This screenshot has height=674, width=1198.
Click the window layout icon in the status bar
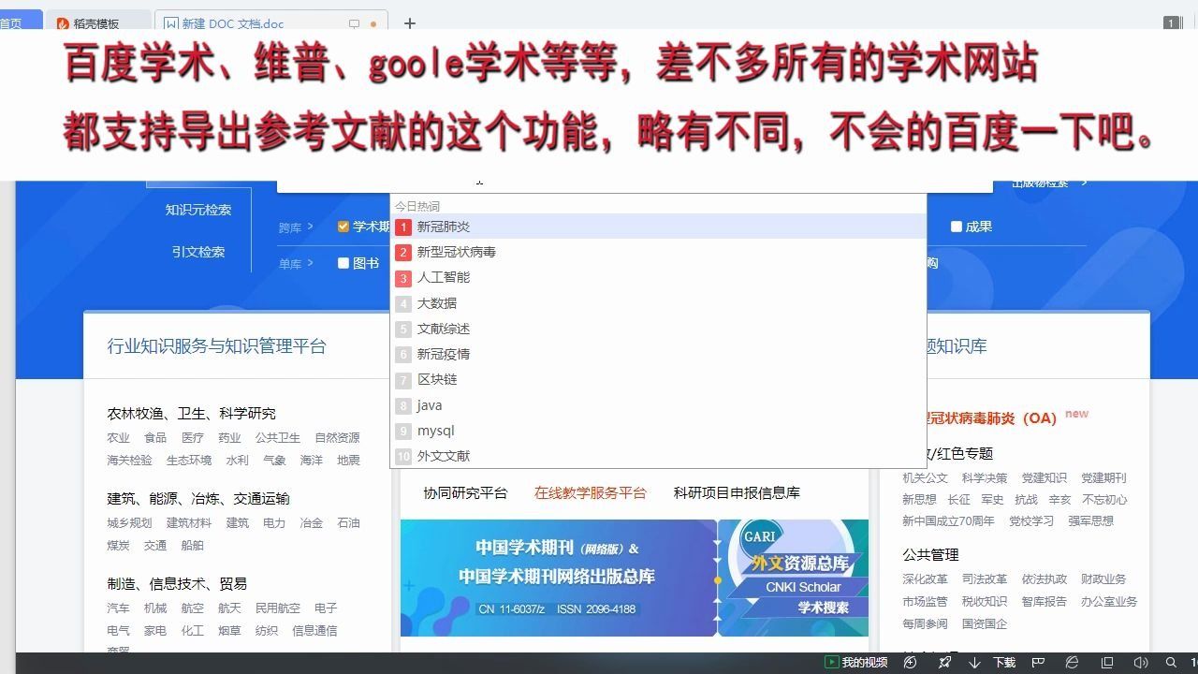[1107, 663]
